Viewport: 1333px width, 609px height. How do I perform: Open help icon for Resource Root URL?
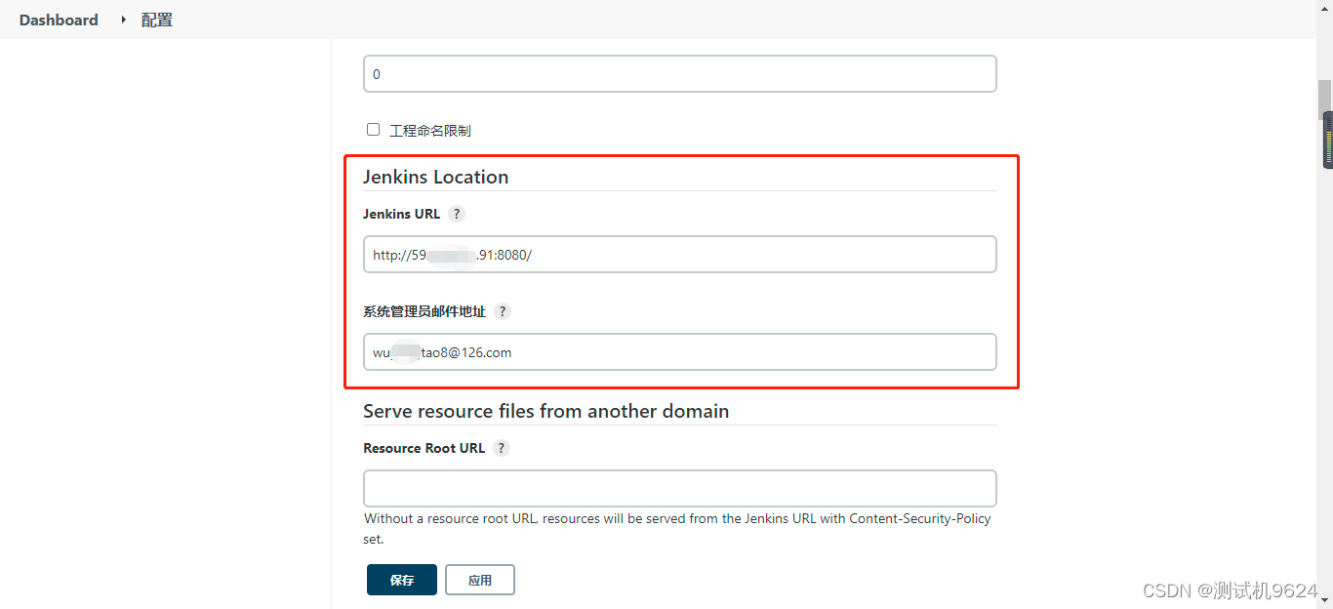click(x=502, y=448)
